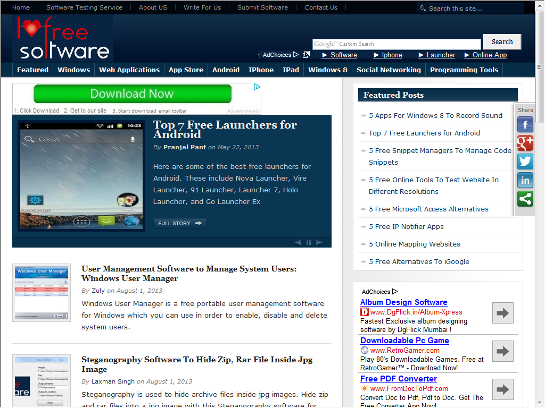The height and width of the screenshot is (408, 545).
Task: Go to previous slide in featured slider
Action: click(298, 242)
